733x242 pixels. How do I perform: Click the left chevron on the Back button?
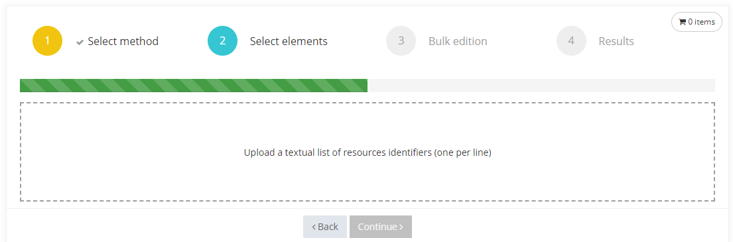pyautogui.click(x=314, y=227)
